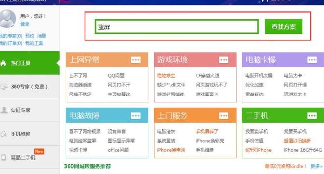324x174 pixels.
Task: Select 电脑太卡 item
Action: 293,76
